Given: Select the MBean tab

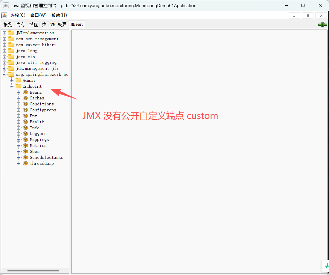Looking at the screenshot, I should (x=77, y=24).
